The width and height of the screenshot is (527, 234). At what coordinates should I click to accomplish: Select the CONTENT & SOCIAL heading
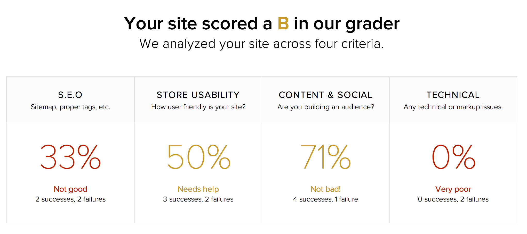tap(325, 95)
